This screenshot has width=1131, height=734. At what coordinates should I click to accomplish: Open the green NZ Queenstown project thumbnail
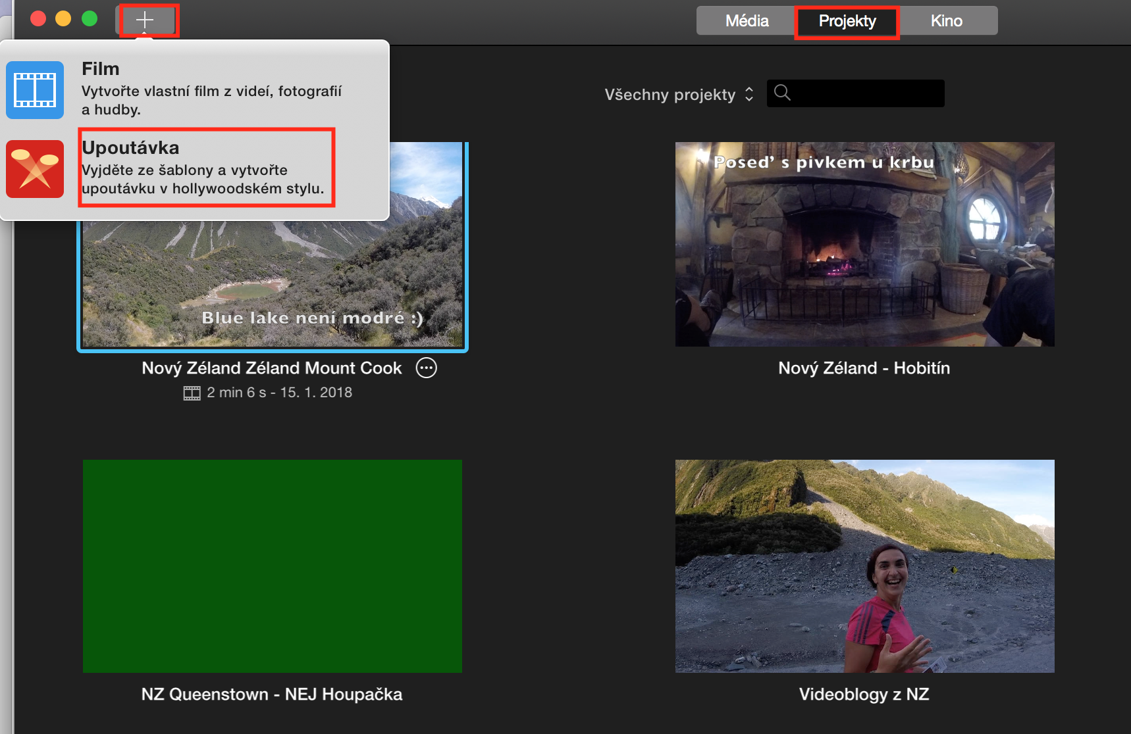point(273,566)
